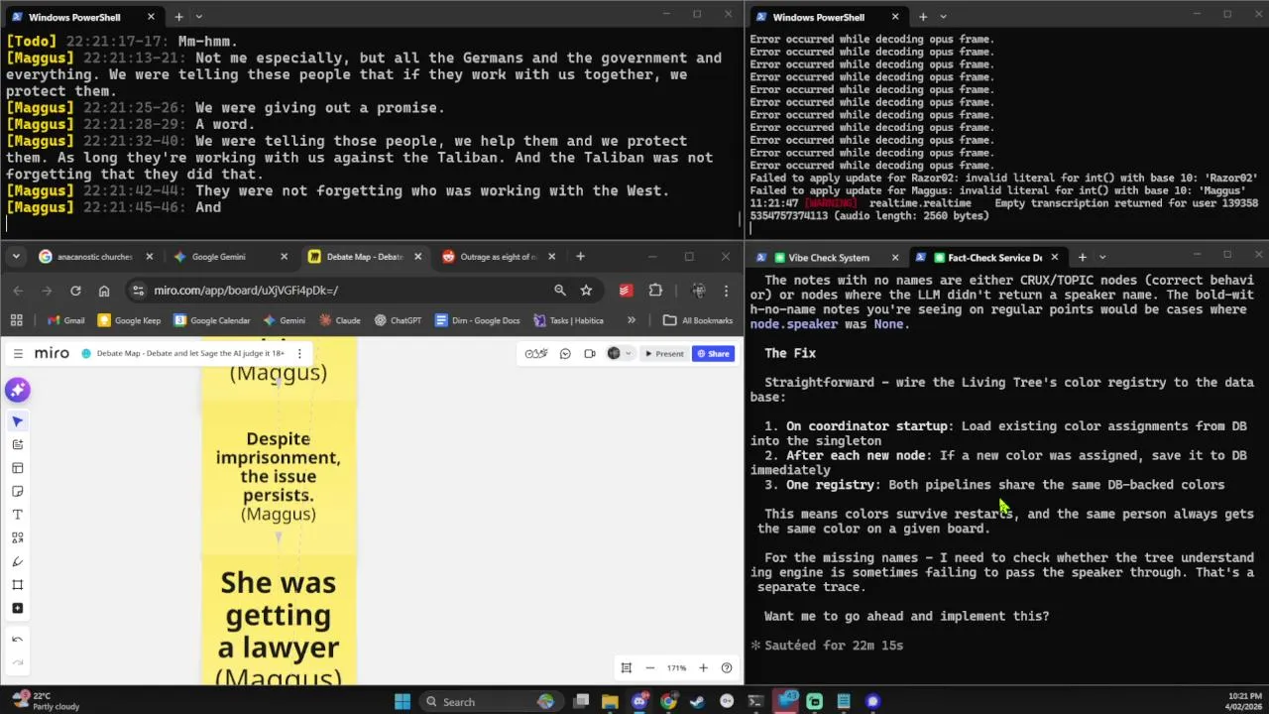Image resolution: width=1269 pixels, height=714 pixels.
Task: Show more bookmarks chevron
Action: [632, 320]
